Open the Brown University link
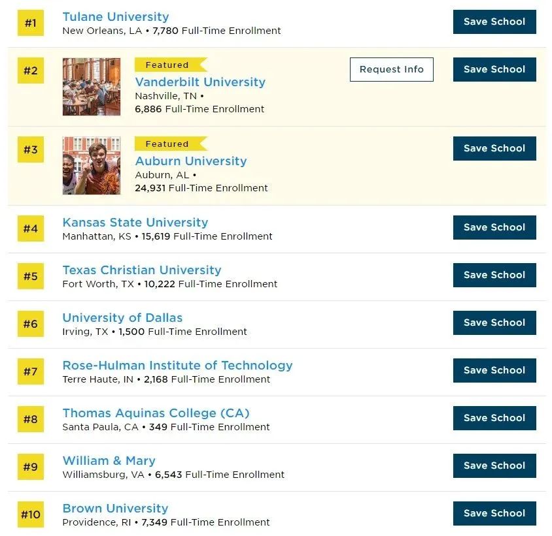 point(115,508)
